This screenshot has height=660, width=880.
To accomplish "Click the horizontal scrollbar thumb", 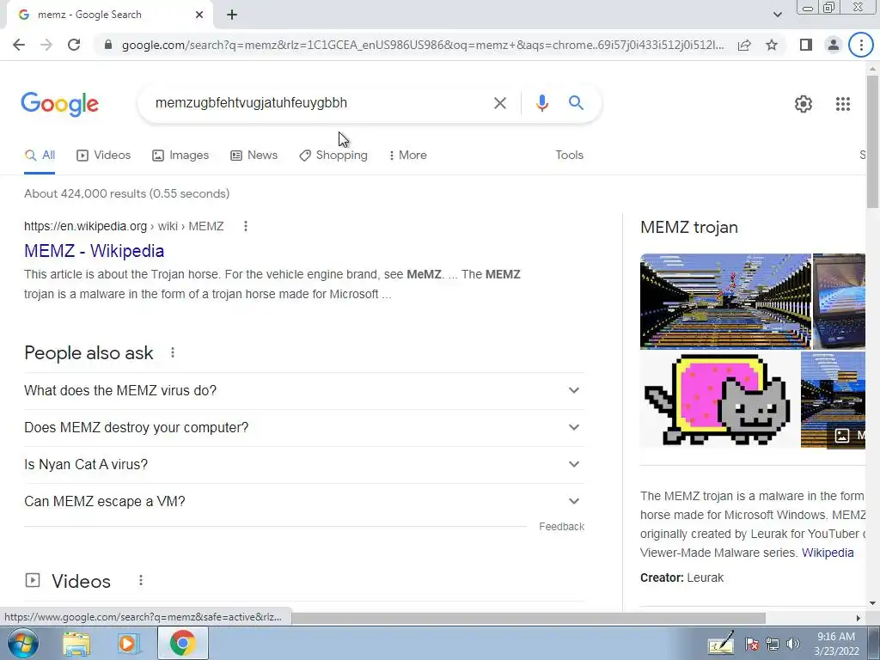I will coord(528,618).
